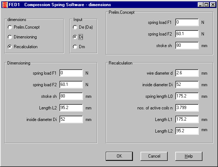This screenshot has height=167, width=218.
Task: Click Prelim.Concept spring load F1 field
Action: (186, 22)
